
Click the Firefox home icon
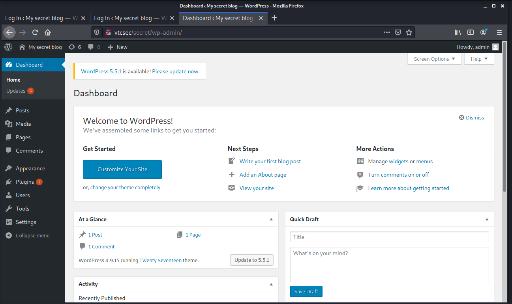coord(48,32)
